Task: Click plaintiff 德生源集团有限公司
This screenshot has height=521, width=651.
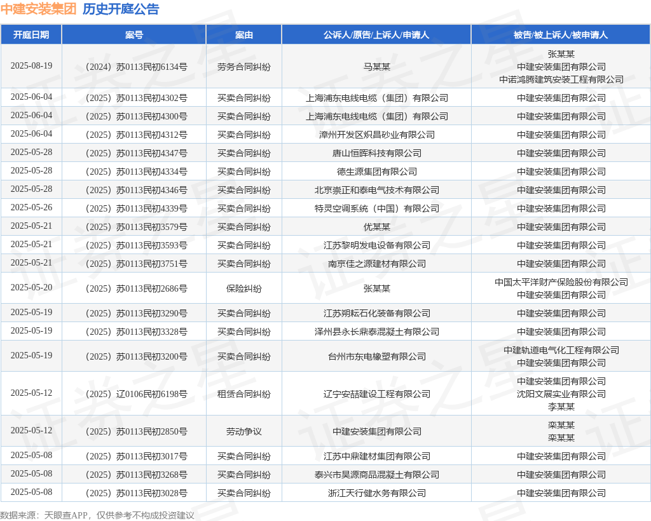Action: (376, 172)
